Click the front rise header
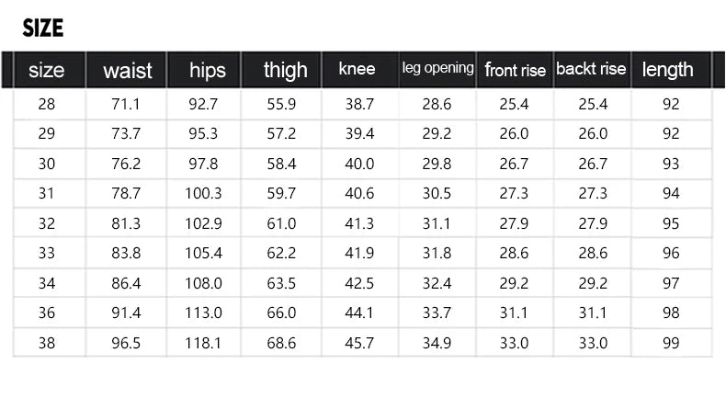This screenshot has height=398, width=726. (515, 70)
